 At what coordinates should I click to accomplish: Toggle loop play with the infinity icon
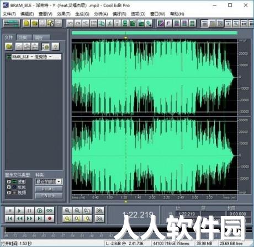[50, 211]
